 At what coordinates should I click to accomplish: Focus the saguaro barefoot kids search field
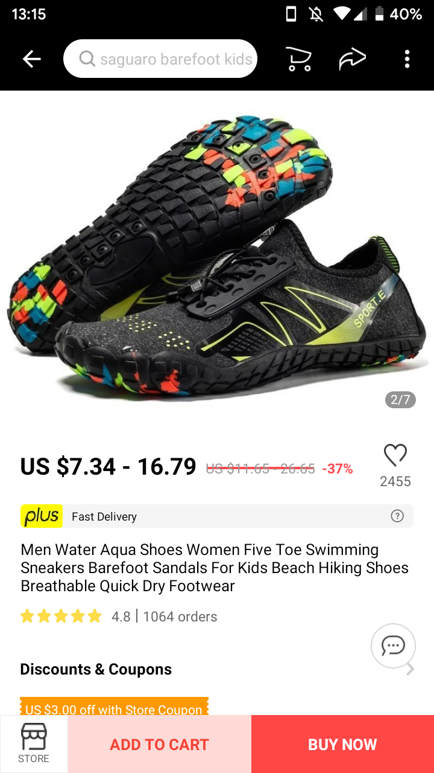160,59
